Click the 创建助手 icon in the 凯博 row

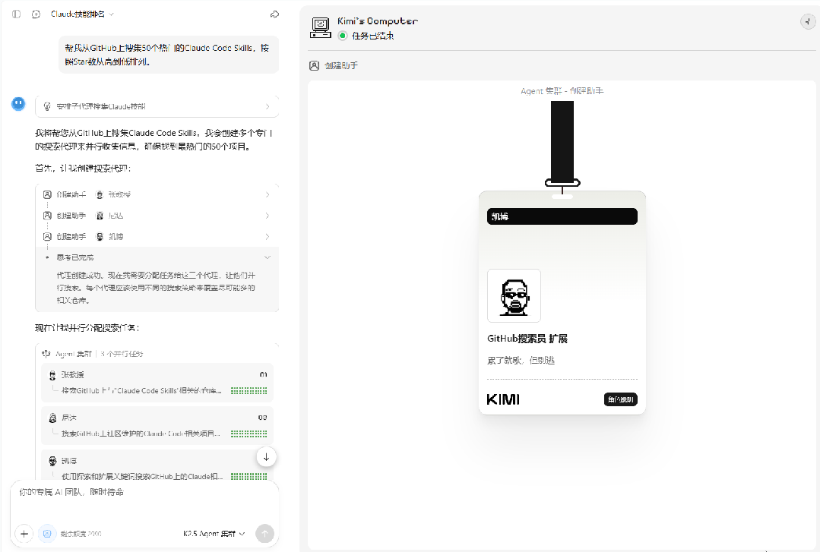[x=47, y=236]
